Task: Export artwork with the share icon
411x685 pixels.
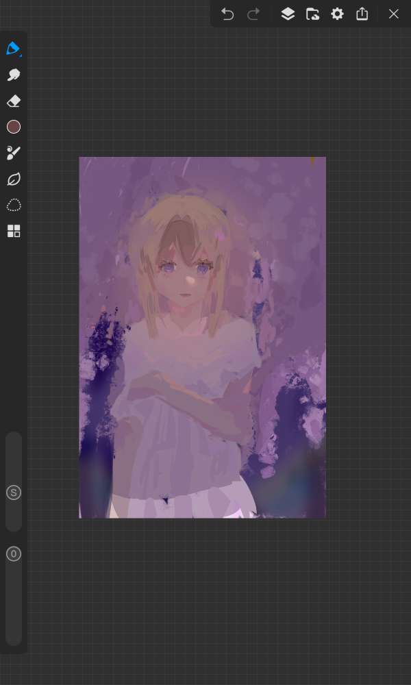Action: [362, 14]
